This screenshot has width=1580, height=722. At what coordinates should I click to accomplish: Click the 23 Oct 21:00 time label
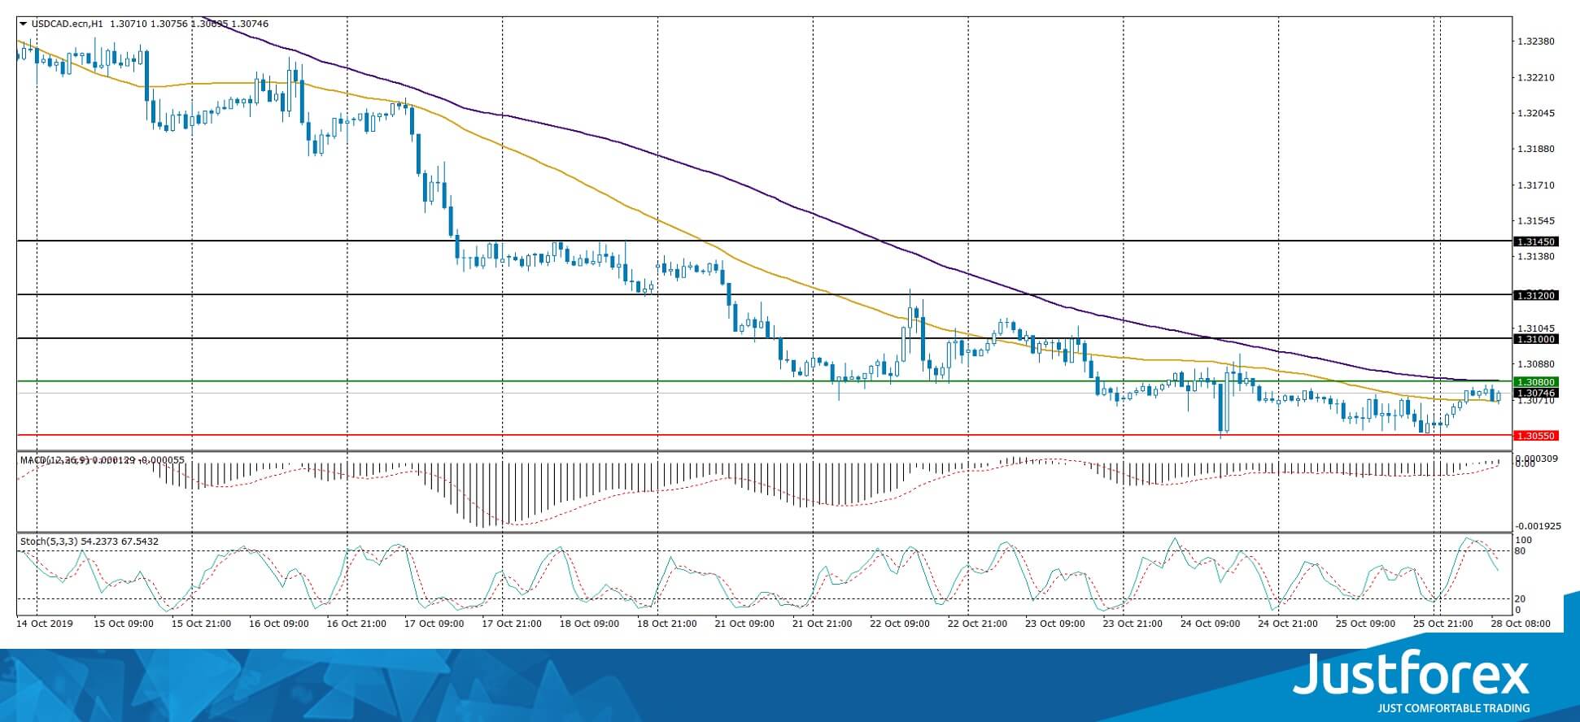(x=1133, y=624)
